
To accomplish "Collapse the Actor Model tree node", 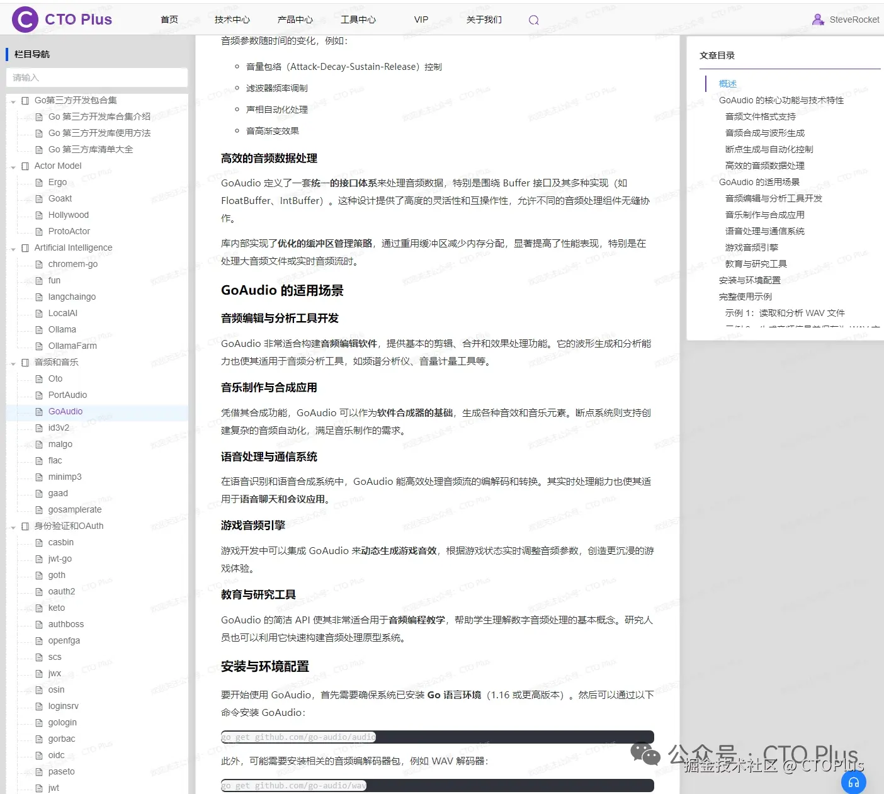I will [x=13, y=166].
